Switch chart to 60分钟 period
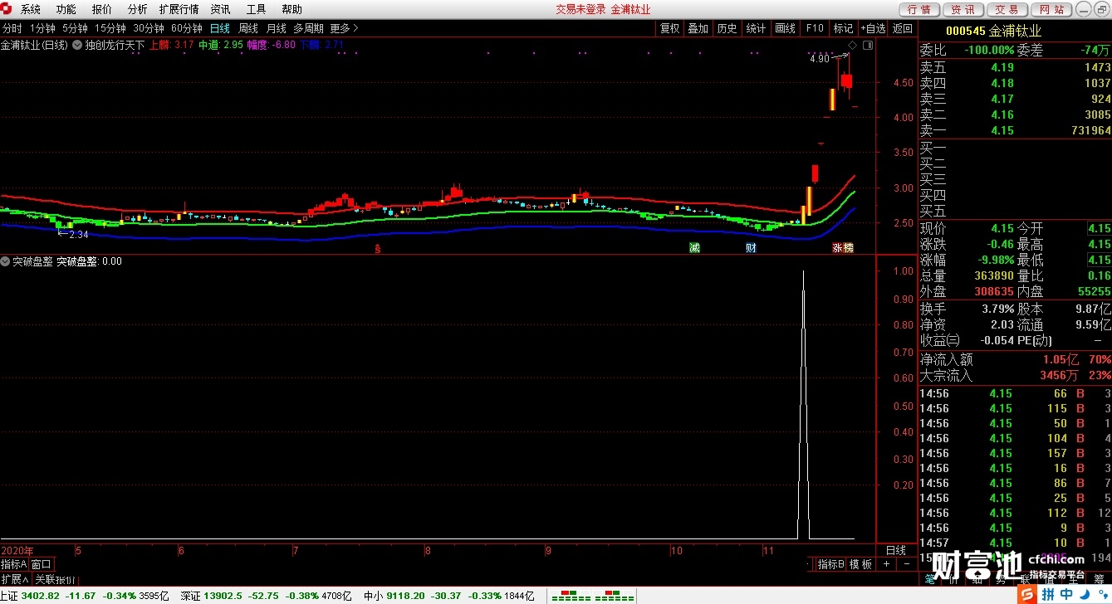 [187, 28]
